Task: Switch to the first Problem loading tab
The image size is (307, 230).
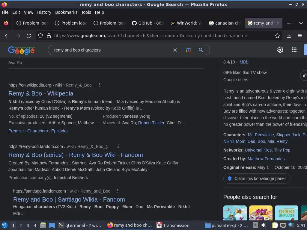Action: 32,23
